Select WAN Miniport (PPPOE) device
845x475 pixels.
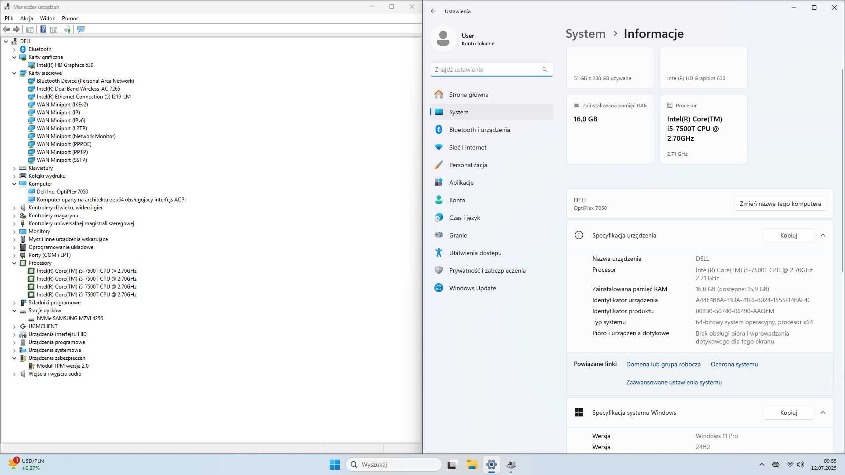coord(64,144)
